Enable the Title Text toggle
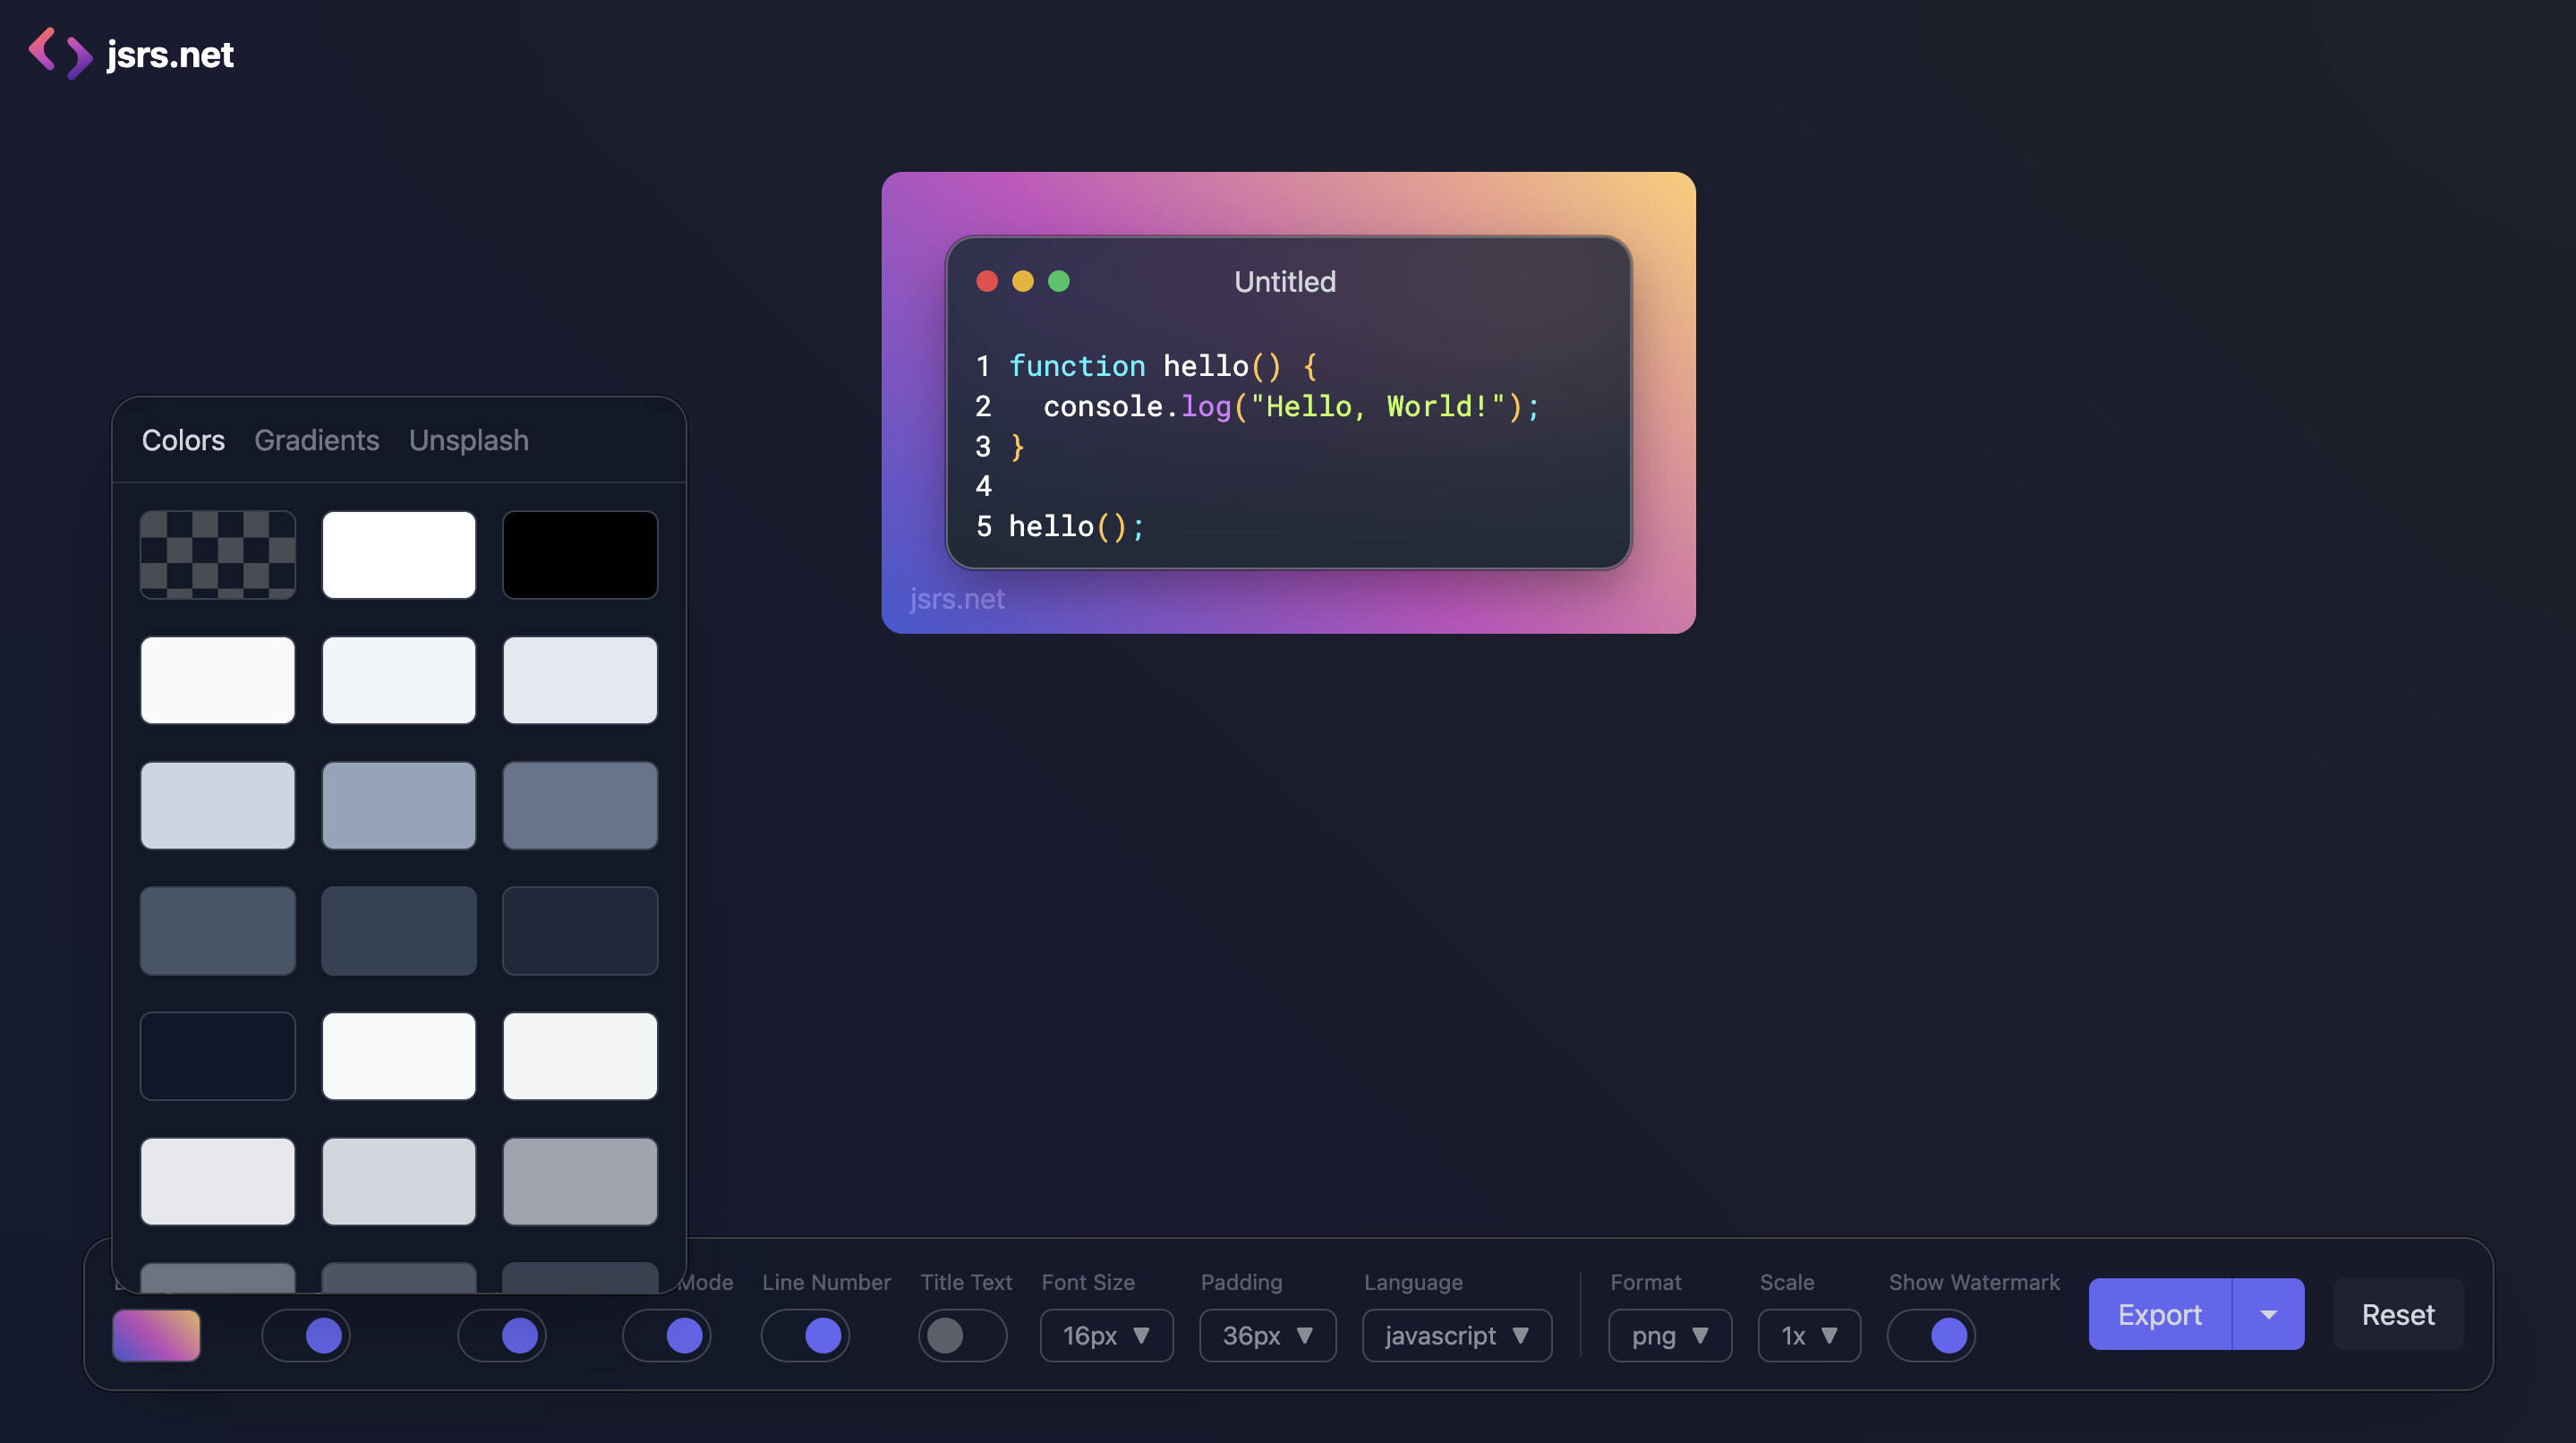Screen dimensions: 2576x1443 pyautogui.click(x=961, y=1335)
